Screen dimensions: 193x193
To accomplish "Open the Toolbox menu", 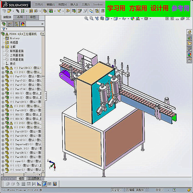I will (98, 5).
